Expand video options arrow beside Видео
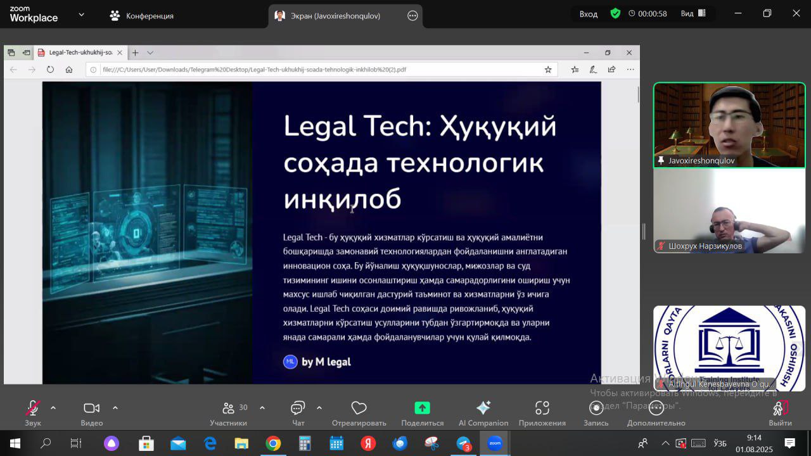811x456 pixels. [115, 408]
